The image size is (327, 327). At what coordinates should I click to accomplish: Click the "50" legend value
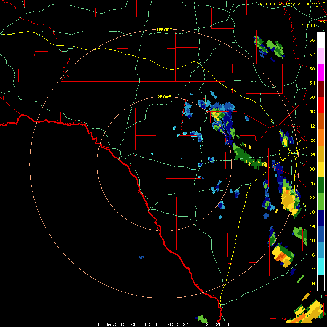click(312, 97)
